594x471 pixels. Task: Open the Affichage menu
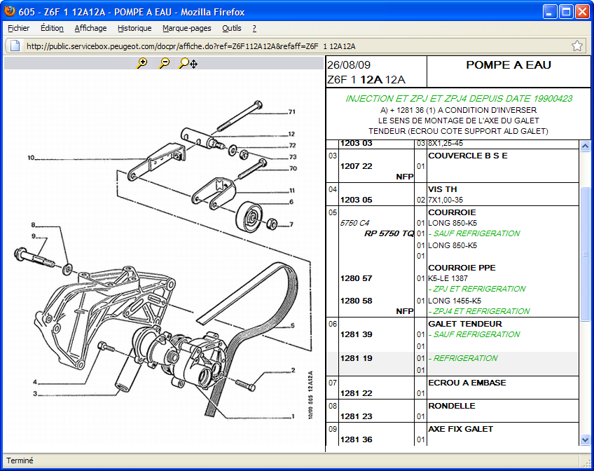pos(90,28)
